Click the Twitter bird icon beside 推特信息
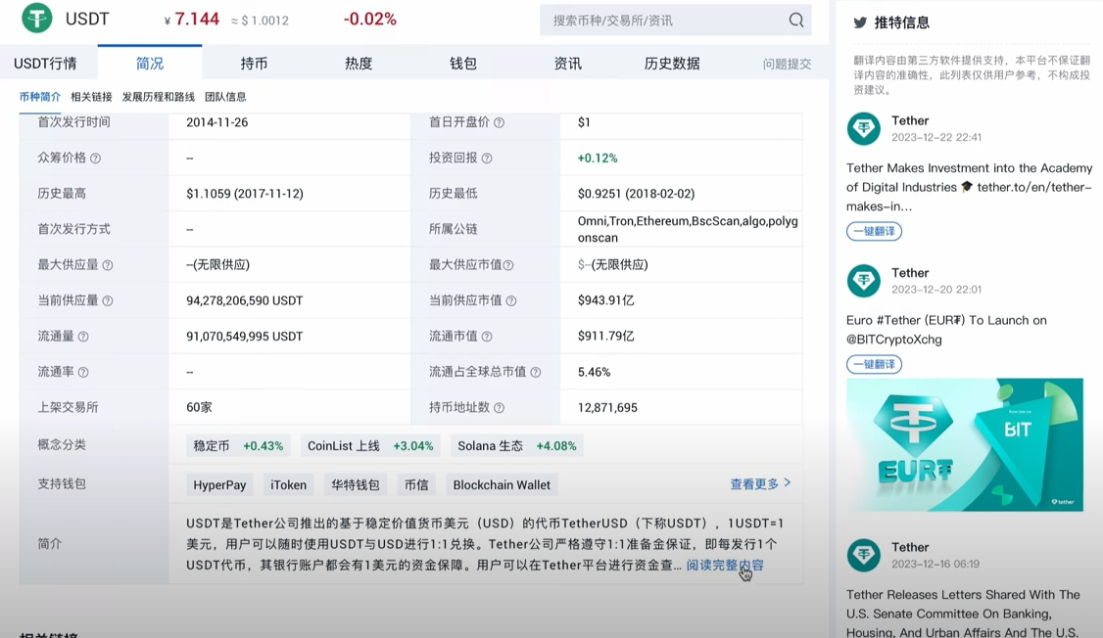Screen dimensions: 1103x638 click(x=861, y=23)
